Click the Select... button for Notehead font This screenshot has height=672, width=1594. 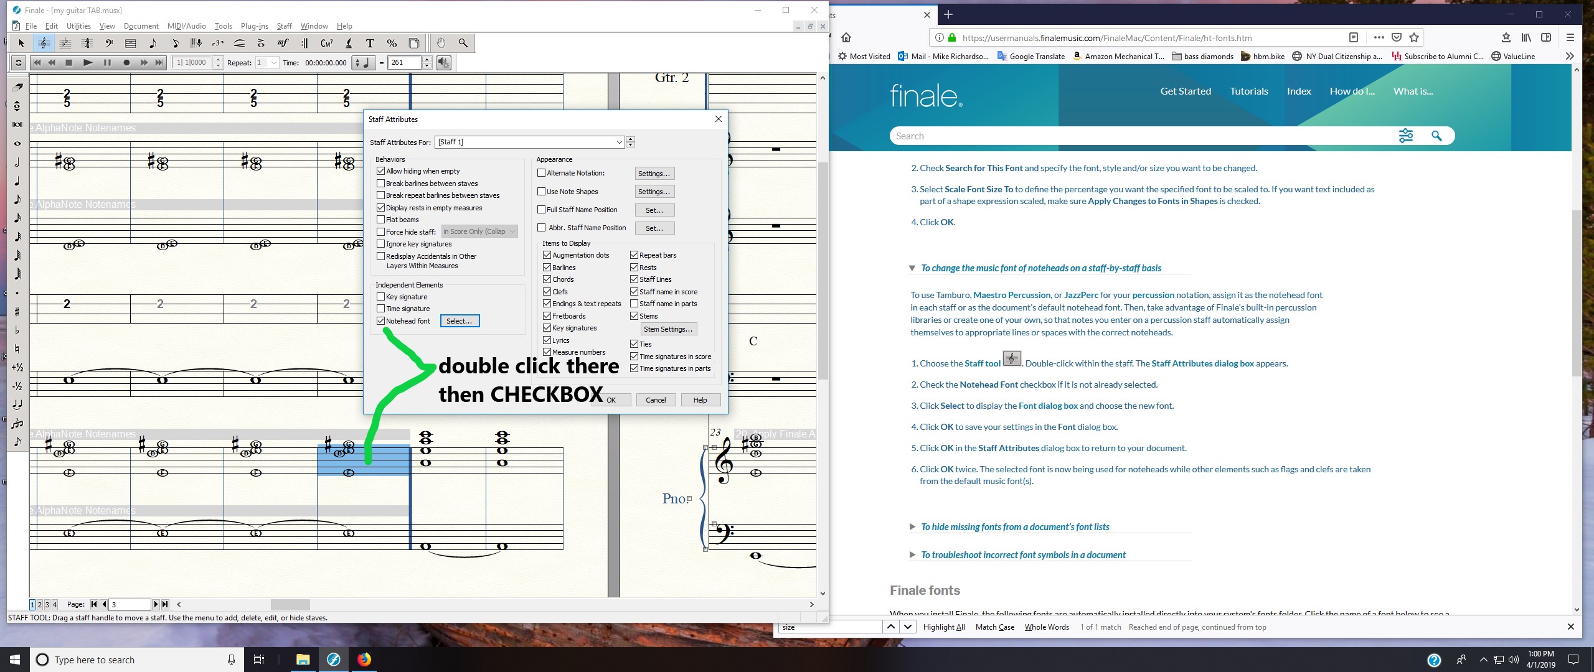click(460, 321)
